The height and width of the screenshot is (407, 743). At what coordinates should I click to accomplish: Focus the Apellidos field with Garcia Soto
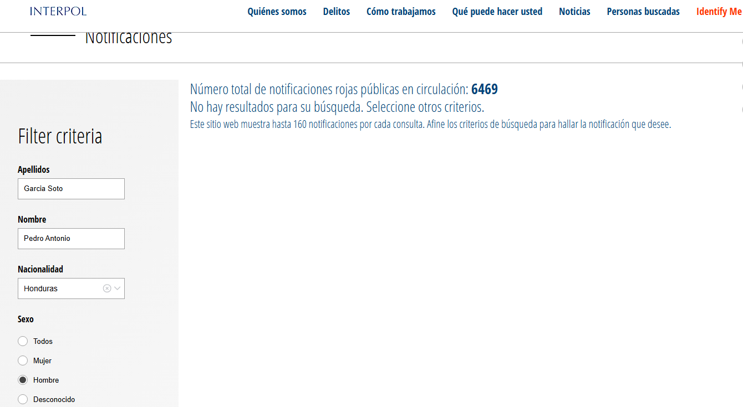71,189
